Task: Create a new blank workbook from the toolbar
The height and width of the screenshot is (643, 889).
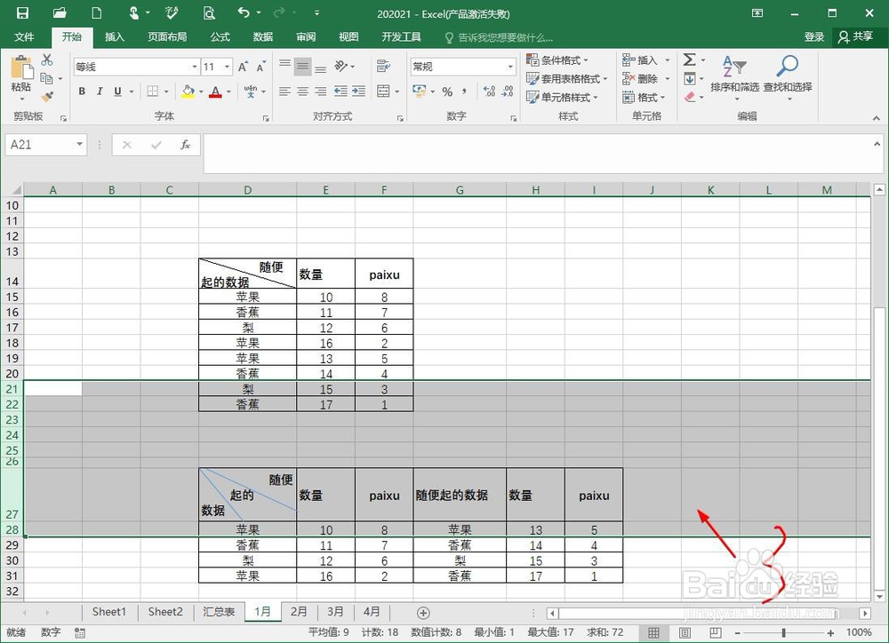Action: coord(97,12)
